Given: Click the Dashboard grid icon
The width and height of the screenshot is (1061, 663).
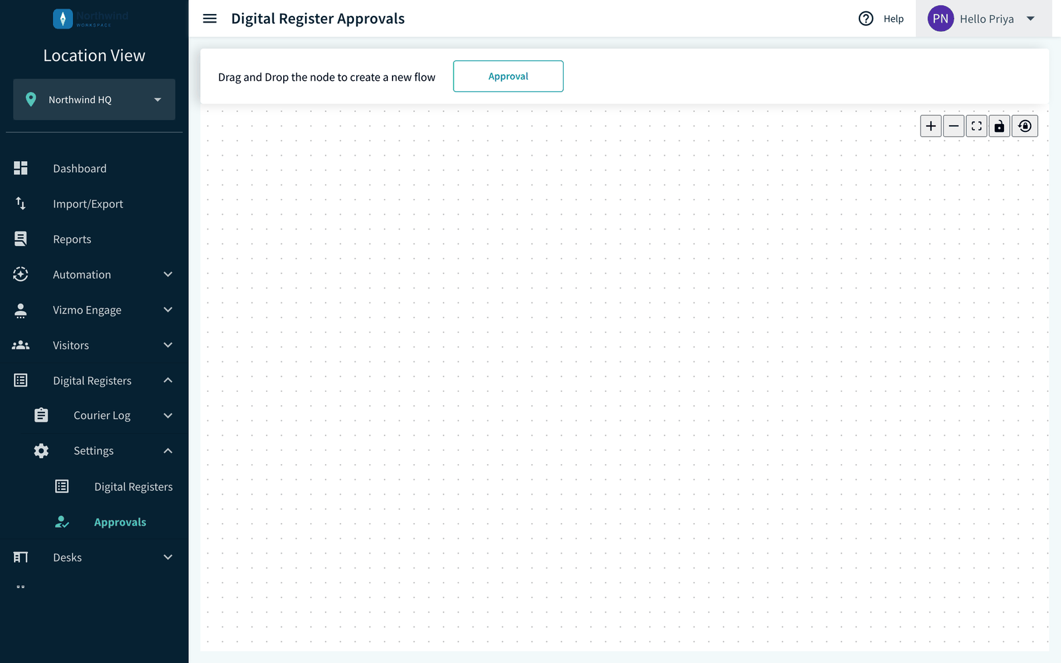Looking at the screenshot, I should point(21,168).
